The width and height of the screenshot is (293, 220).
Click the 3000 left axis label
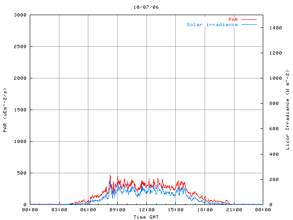point(20,15)
